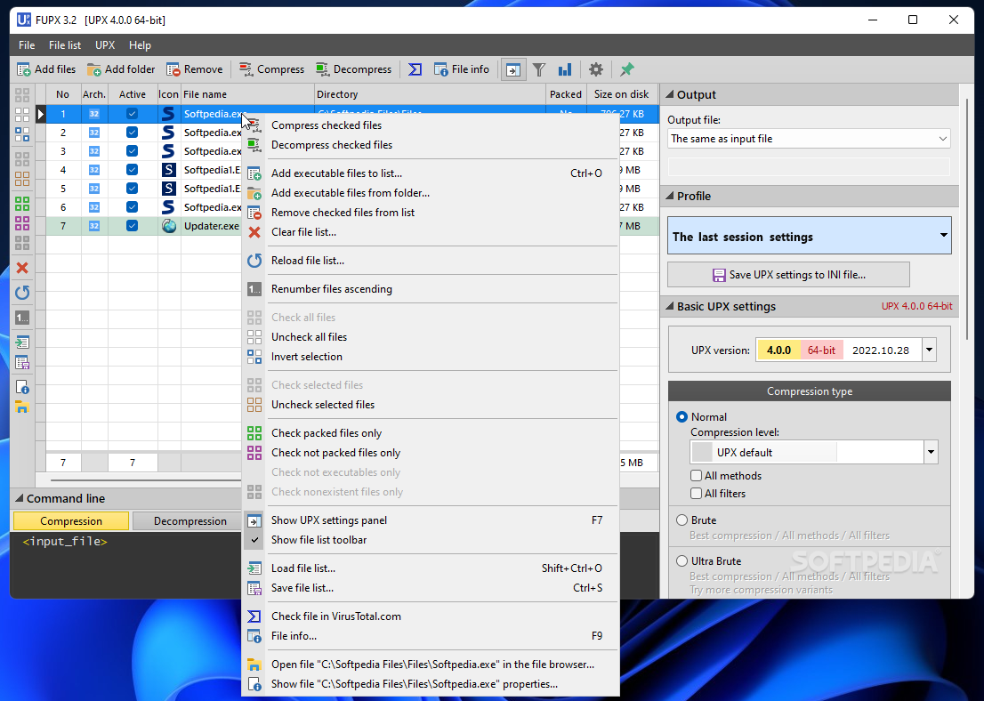
Task: Click the invert selection sidebar icon
Action: point(22,134)
